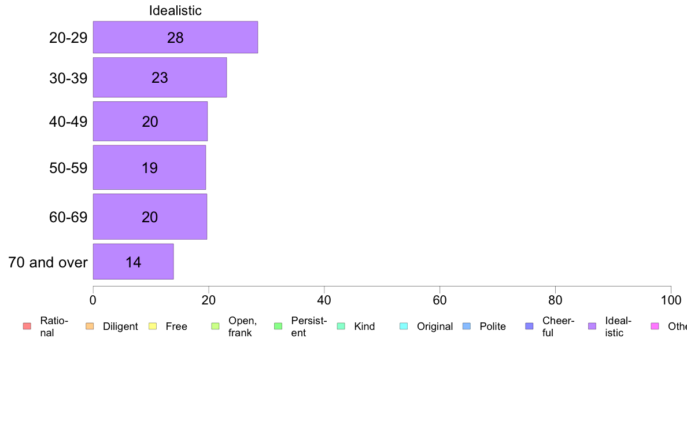Viewport: 687px width, 426px height.
Task: Click the 30-39 bar showing 23
Action: [x=160, y=77]
